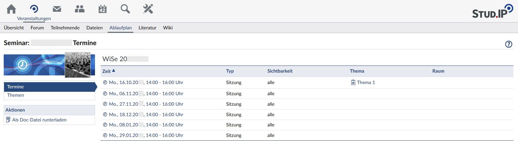Image resolution: width=518 pixels, height=144 pixels.
Task: Go to the Stud.IP home page icon
Action: (x=11, y=9)
